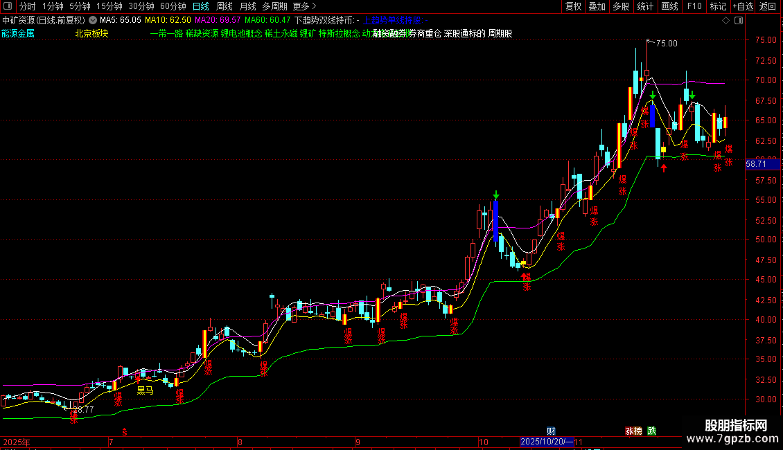
Task: Click the panel layout icon at top-left
Action: (8, 6)
